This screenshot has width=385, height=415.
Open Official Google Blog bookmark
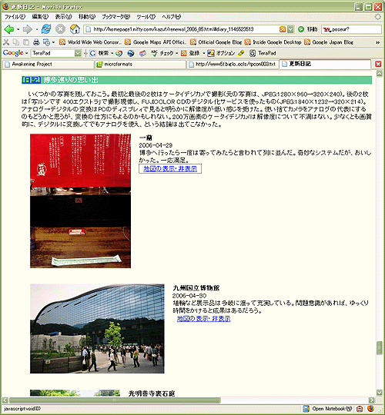tap(216, 42)
